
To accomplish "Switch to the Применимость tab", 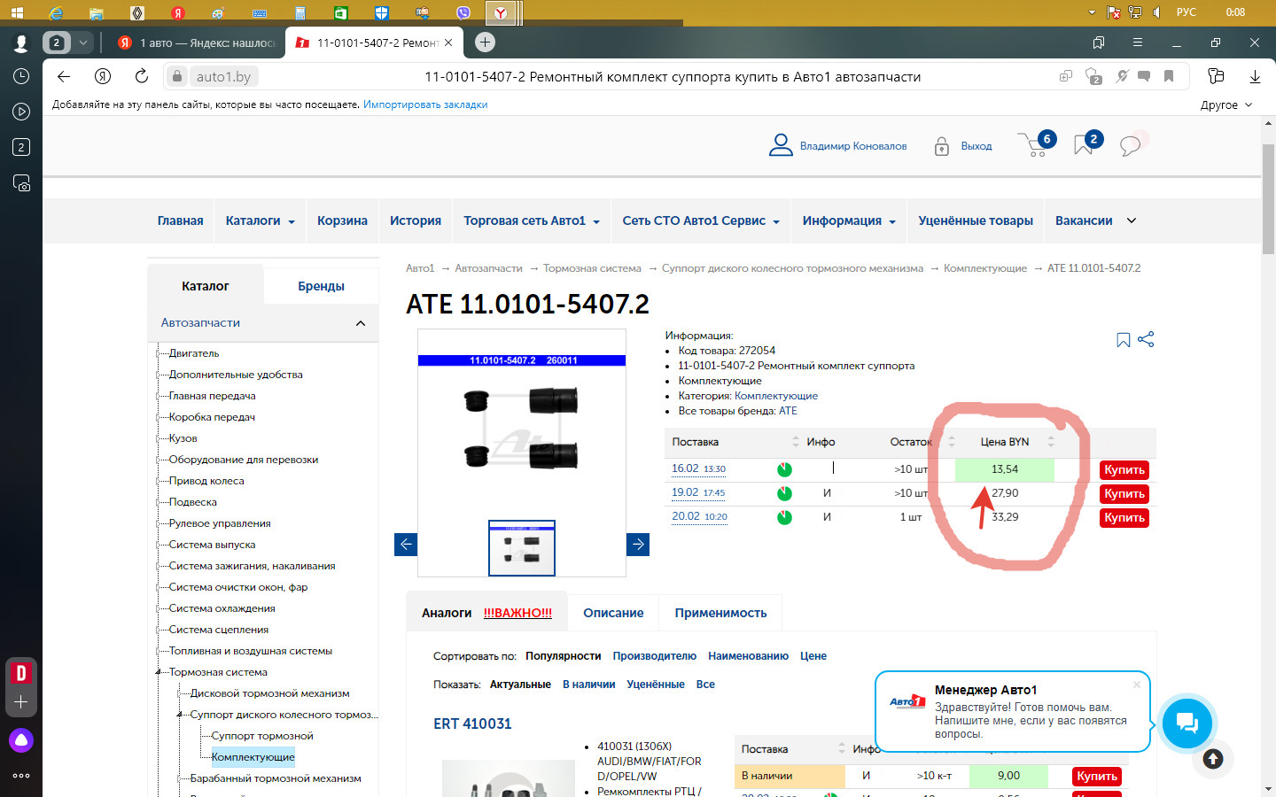I will (720, 613).
